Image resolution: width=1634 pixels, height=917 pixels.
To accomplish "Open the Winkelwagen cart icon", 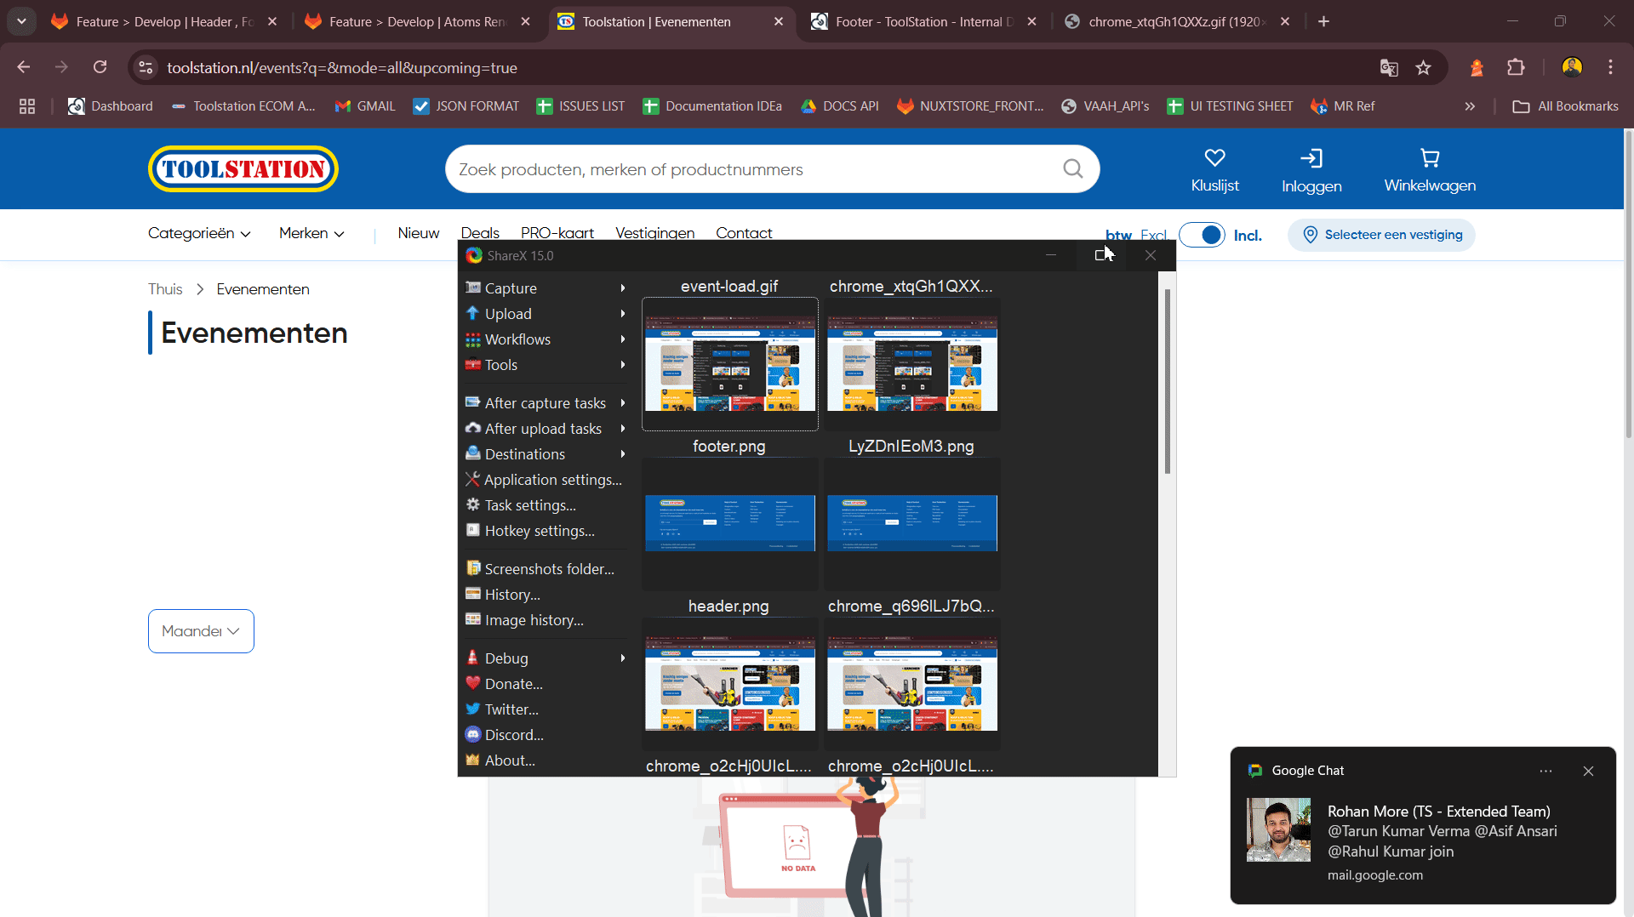I will tap(1430, 158).
